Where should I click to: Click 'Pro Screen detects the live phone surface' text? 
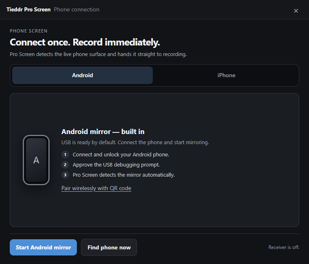click(98, 54)
